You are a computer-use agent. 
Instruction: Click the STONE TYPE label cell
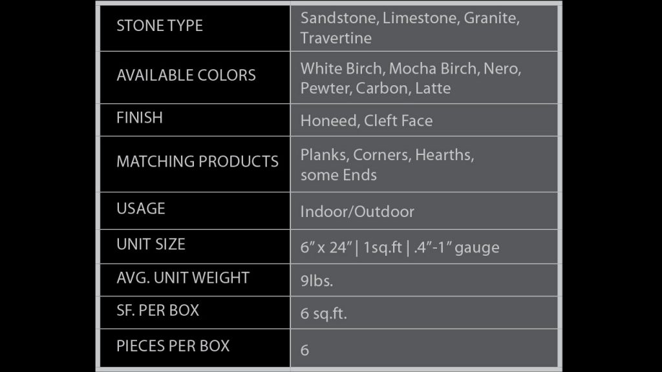[160, 26]
